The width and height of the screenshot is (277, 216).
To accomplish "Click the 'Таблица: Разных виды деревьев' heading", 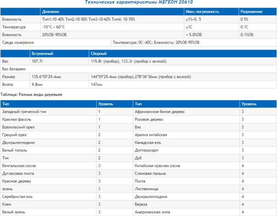I will 31,94.
